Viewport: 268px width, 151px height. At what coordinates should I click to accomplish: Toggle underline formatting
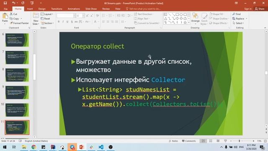(x=67, y=21)
